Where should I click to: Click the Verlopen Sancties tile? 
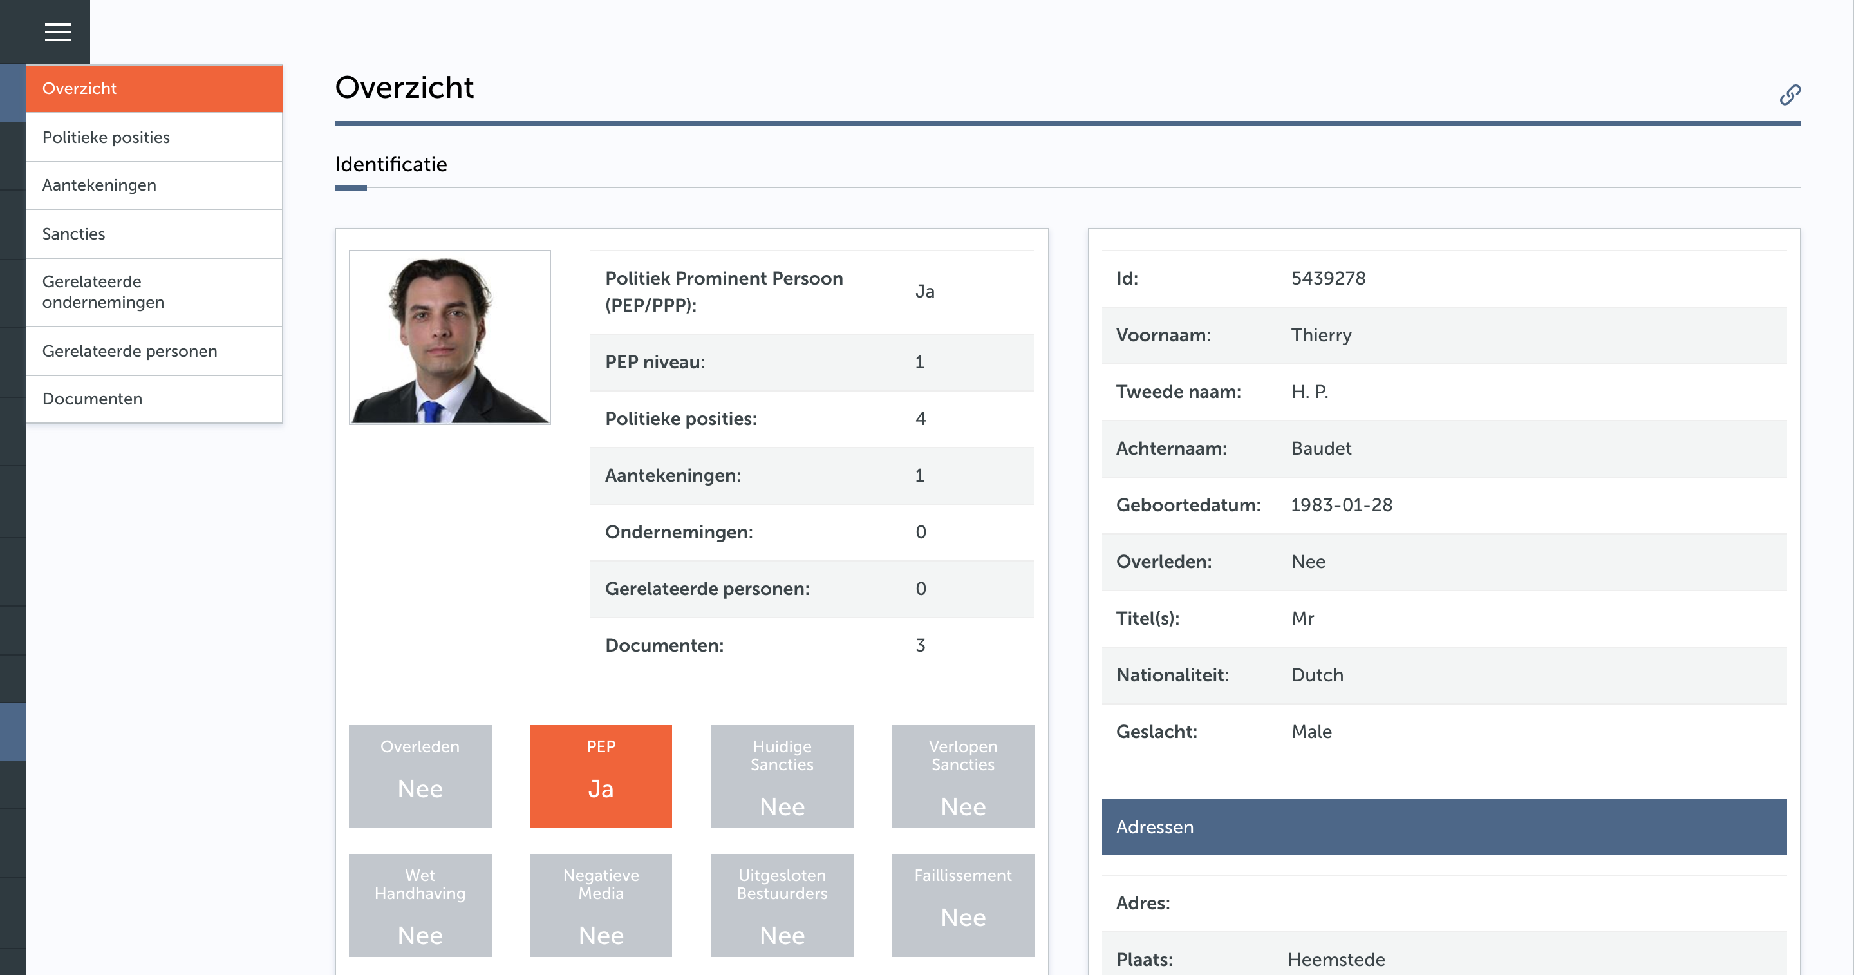(963, 776)
